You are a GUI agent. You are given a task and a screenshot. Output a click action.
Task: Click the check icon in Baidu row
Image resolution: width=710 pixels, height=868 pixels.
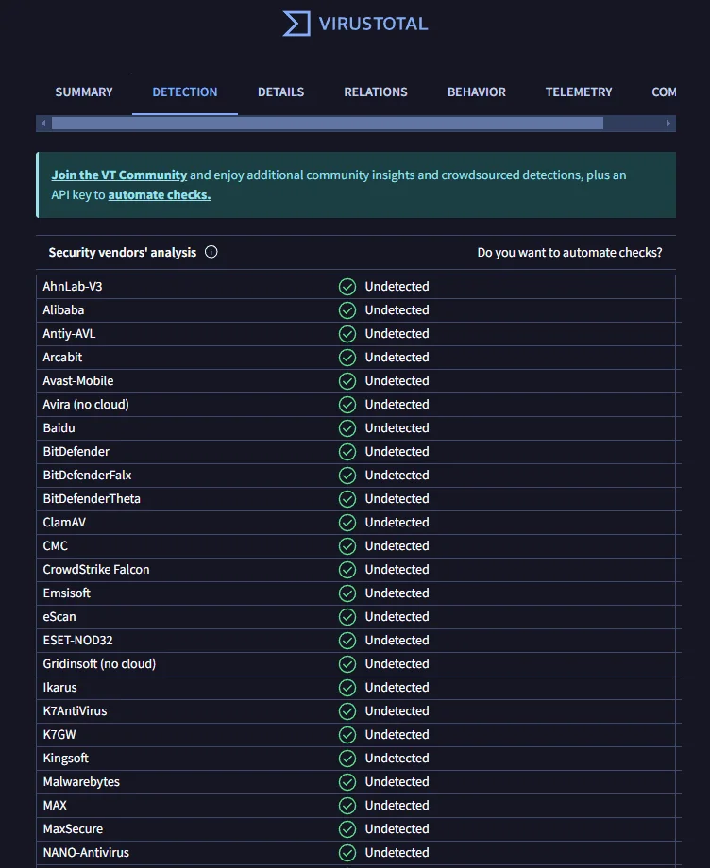point(347,428)
